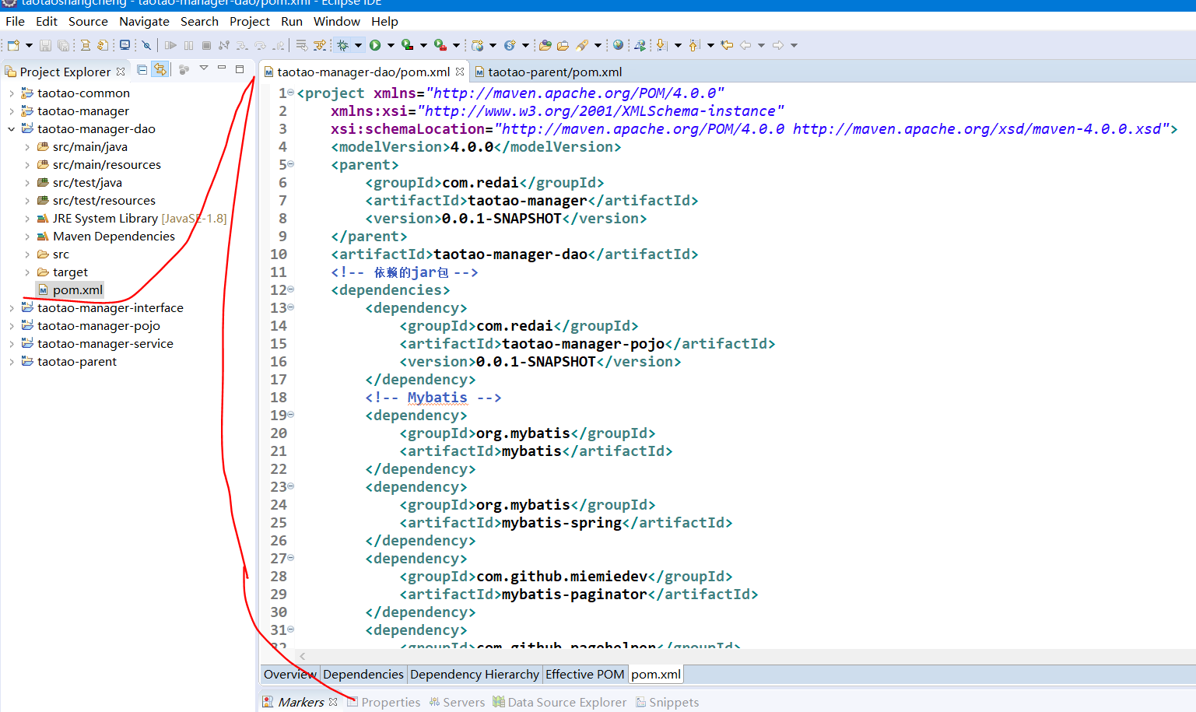Click the Next Annotation down-arrow icon

(661, 45)
